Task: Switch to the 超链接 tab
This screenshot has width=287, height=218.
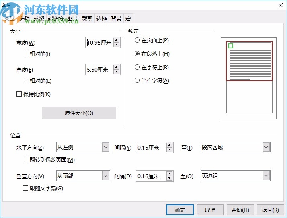Action: 55,19
